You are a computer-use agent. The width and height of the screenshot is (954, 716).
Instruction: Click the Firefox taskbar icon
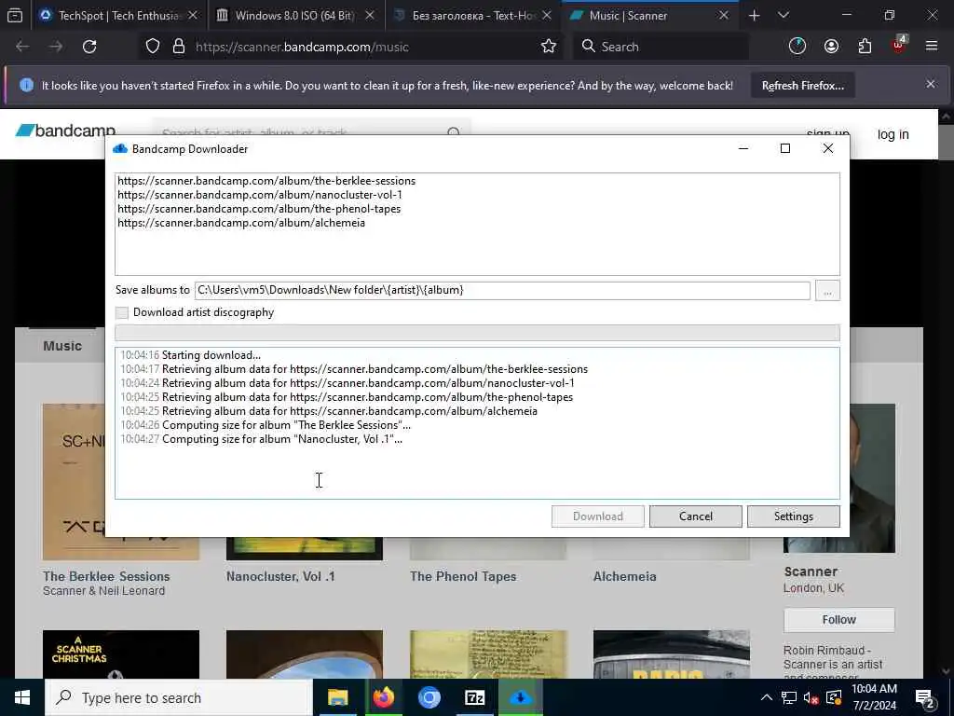click(x=383, y=697)
